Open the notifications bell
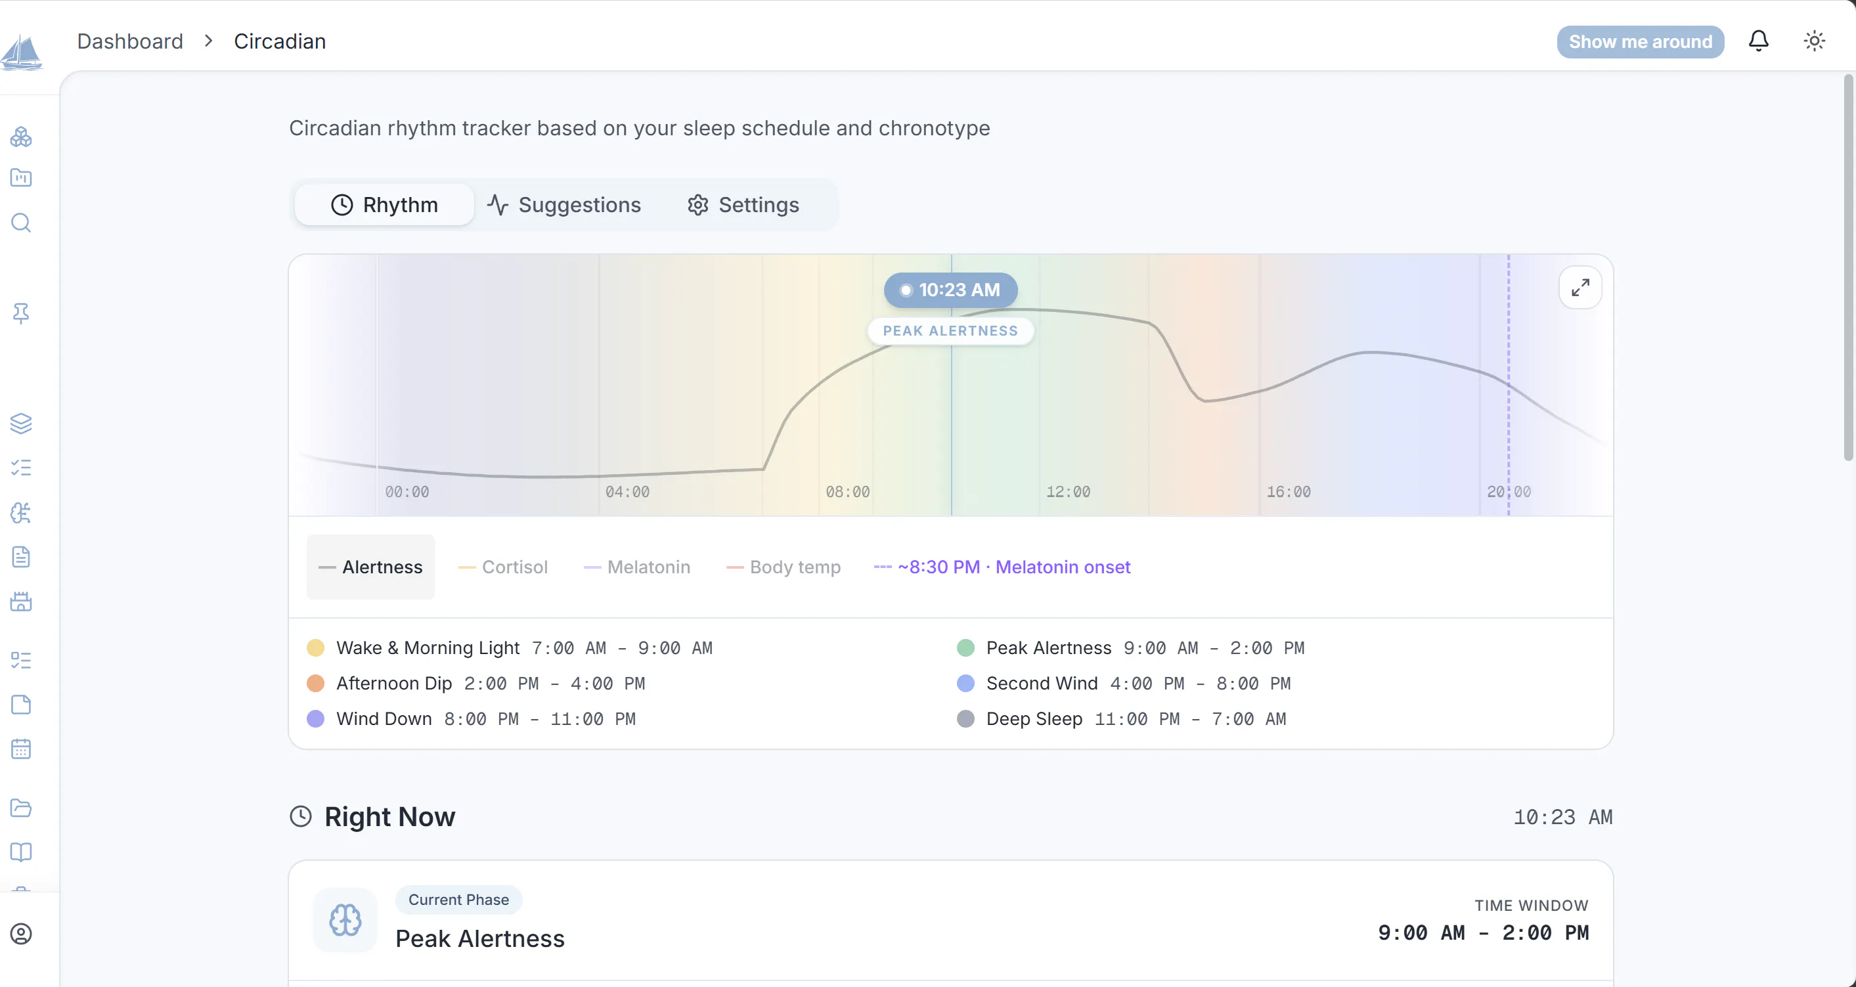1856x987 pixels. click(1759, 41)
